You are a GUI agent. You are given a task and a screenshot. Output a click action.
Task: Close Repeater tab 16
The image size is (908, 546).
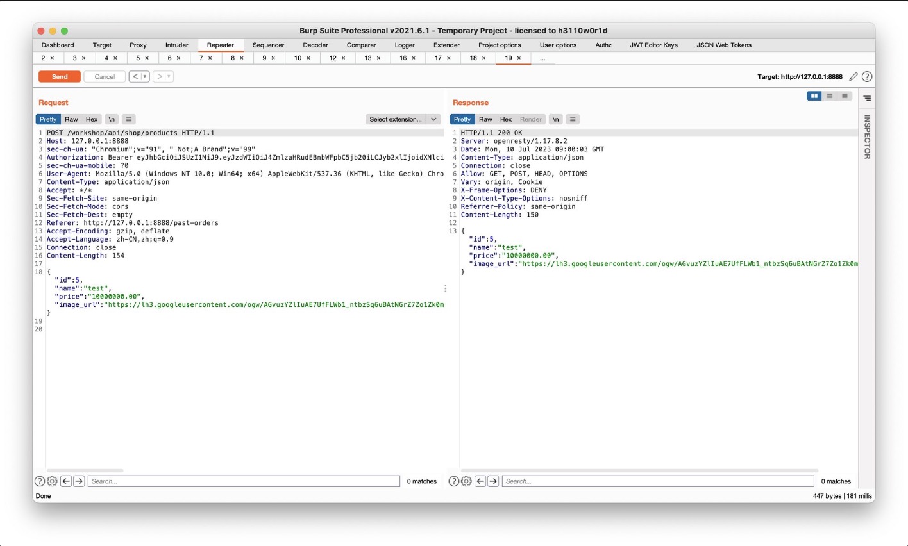(x=414, y=58)
